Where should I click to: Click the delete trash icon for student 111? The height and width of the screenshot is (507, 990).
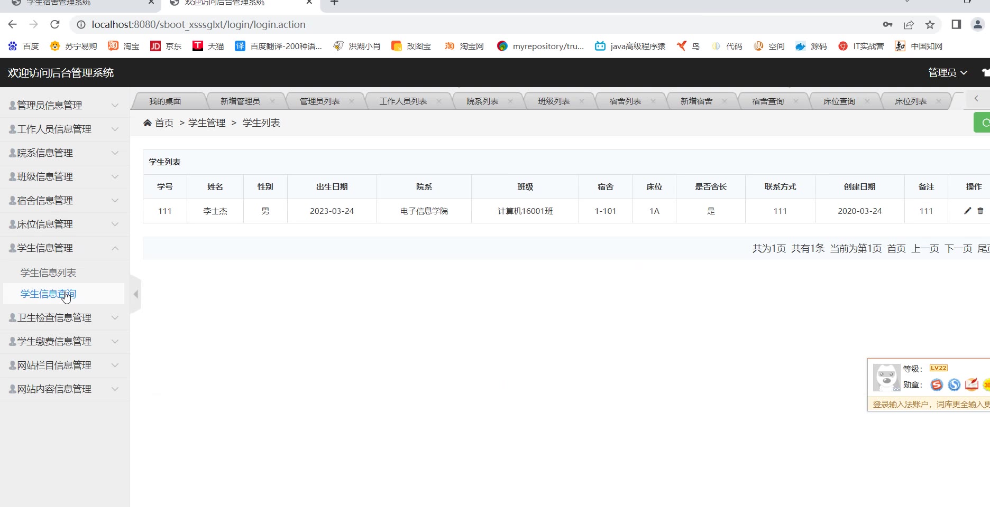[980, 211]
